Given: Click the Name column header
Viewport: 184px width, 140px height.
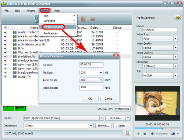Looking at the screenshot, I should coord(34,27).
